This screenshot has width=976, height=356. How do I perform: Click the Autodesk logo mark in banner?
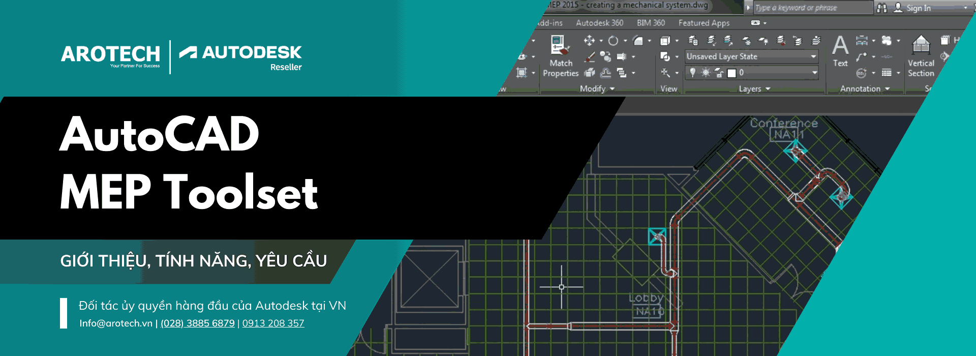pyautogui.click(x=188, y=52)
